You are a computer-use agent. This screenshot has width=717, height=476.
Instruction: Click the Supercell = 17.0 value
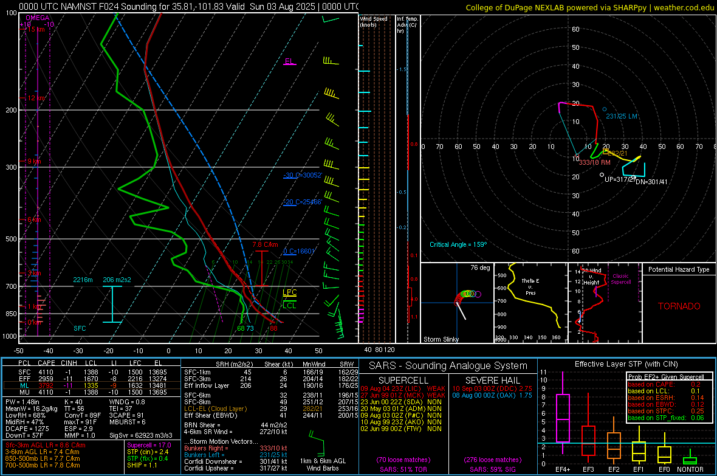coord(149,445)
